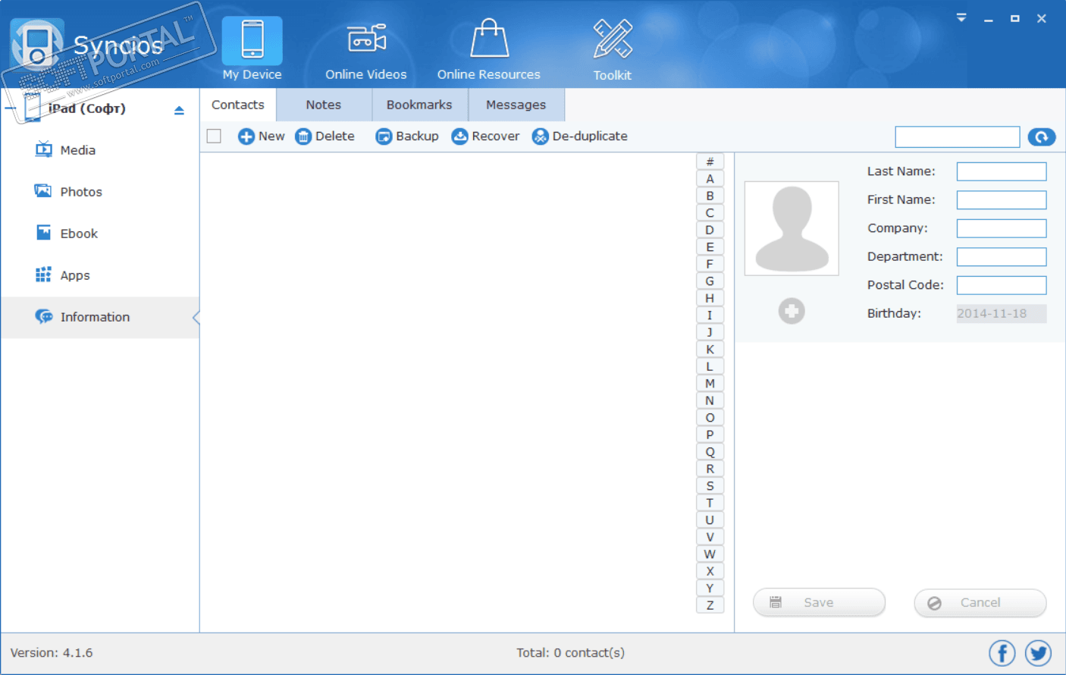
Task: Open the title bar dropdown menu
Action: pyautogui.click(x=961, y=17)
